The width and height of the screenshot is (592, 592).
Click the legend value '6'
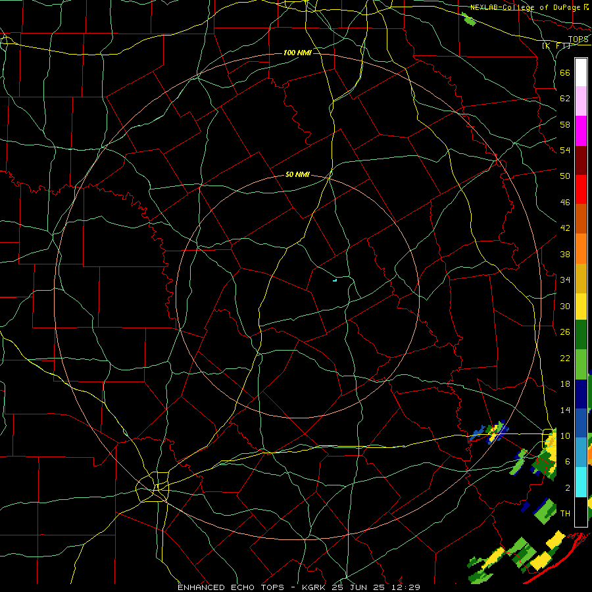567,462
